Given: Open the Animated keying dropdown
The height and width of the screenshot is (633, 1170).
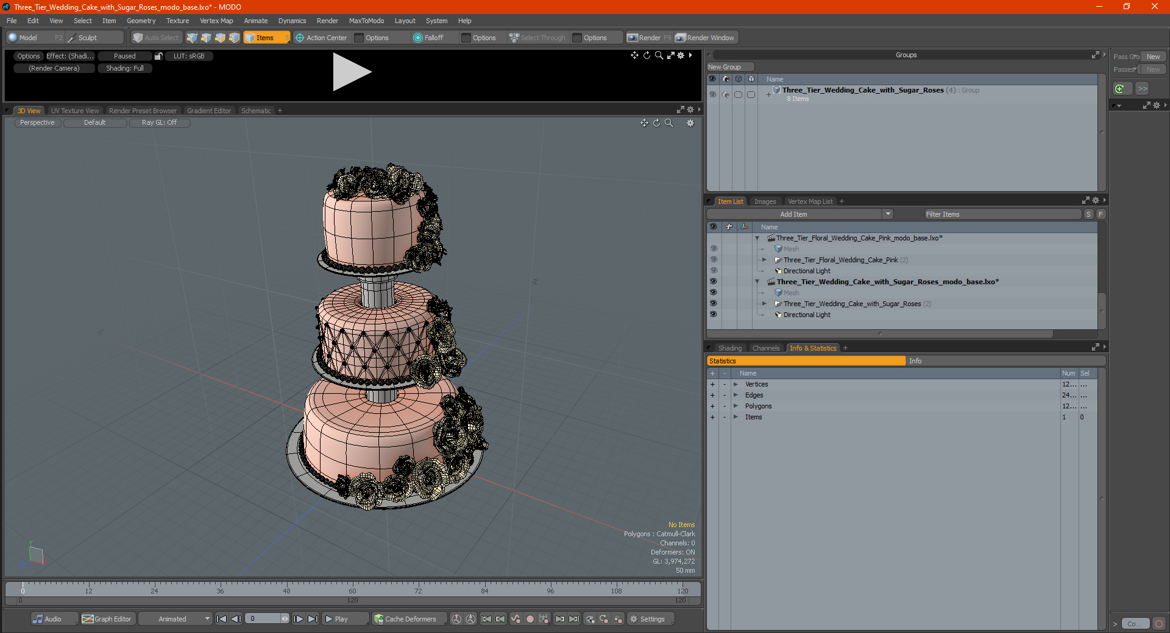Looking at the screenshot, I should (175, 619).
